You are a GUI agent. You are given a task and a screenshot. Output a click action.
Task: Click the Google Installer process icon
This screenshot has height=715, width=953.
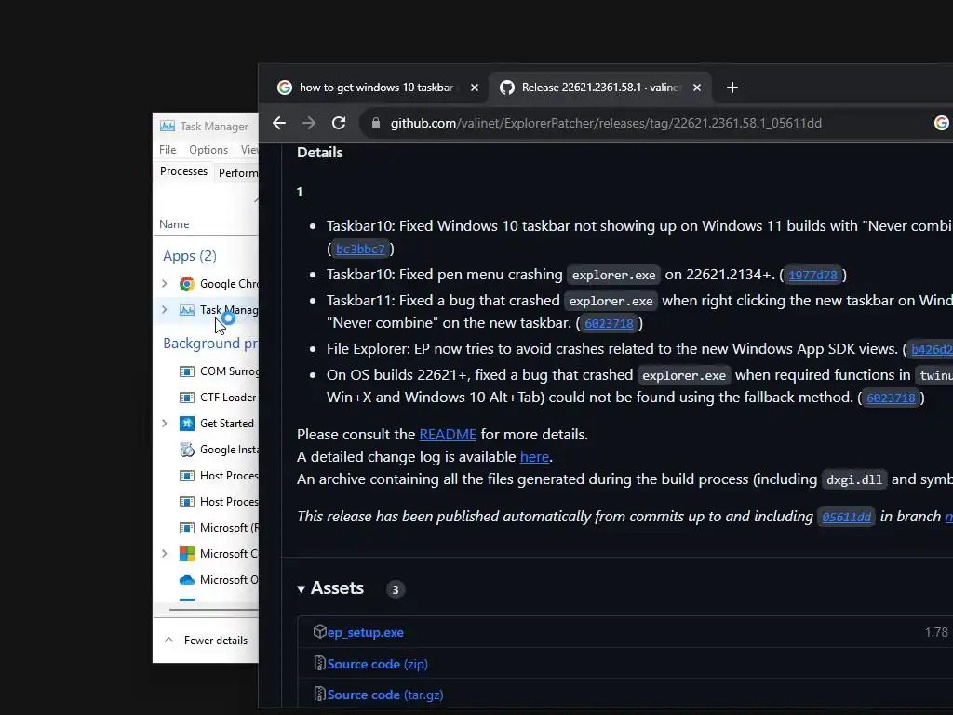click(186, 450)
